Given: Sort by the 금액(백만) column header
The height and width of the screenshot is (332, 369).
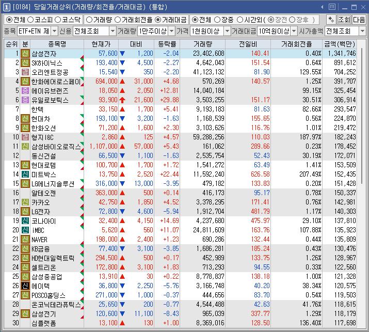Looking at the screenshot, I should tap(340, 44).
